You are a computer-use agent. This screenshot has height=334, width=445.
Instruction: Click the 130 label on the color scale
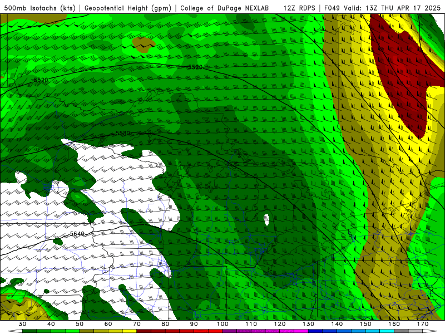pyautogui.click(x=309, y=324)
